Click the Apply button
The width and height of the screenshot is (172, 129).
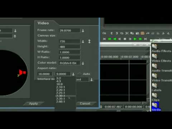point(34,104)
